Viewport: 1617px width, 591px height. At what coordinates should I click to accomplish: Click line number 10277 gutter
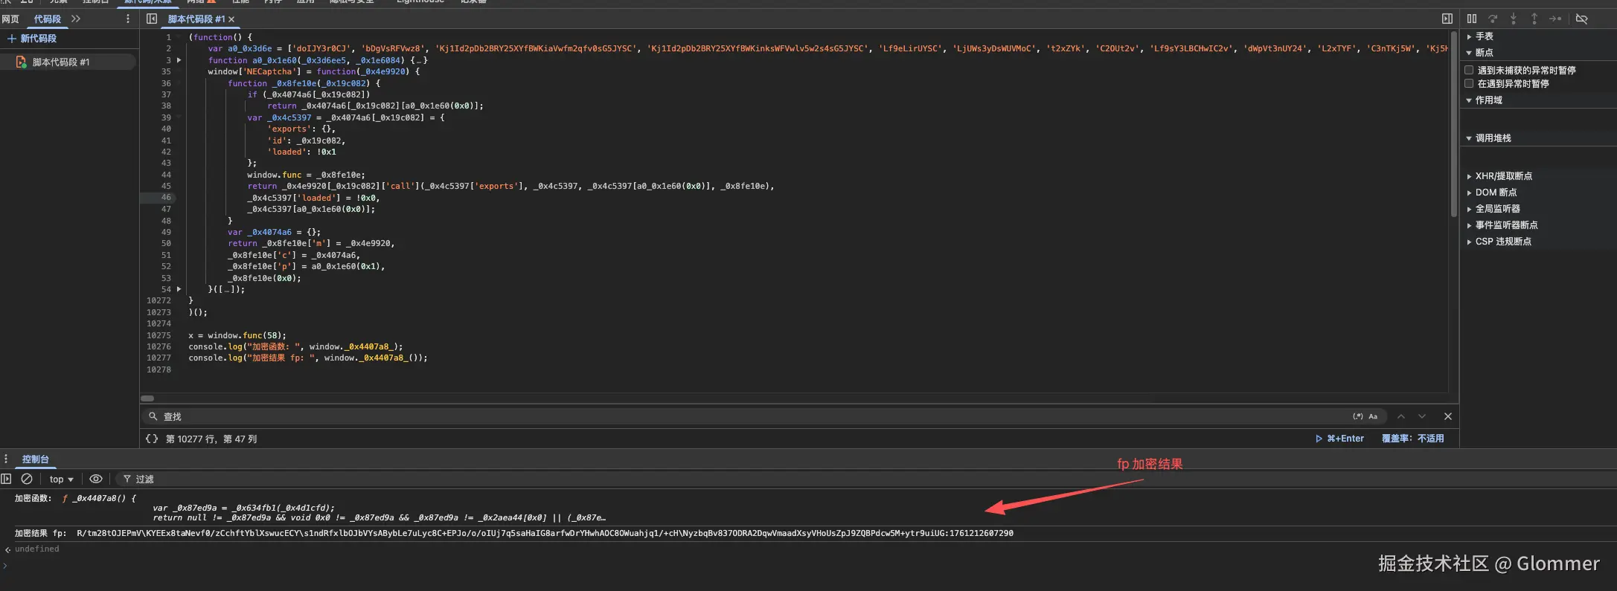coord(159,358)
